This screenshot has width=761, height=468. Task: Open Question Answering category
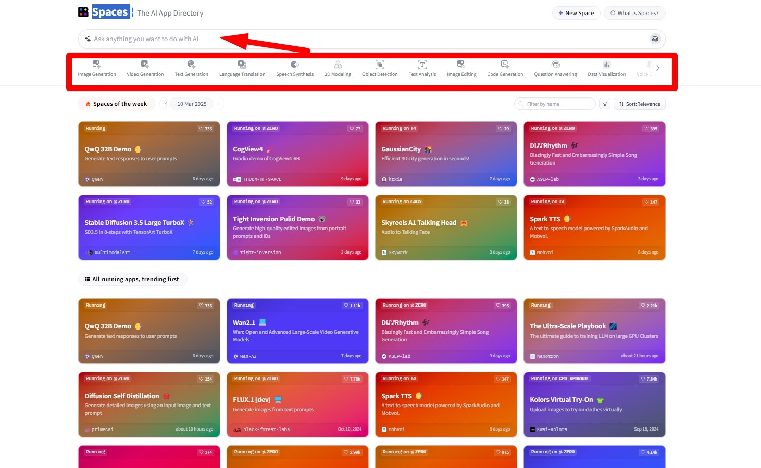555,68
